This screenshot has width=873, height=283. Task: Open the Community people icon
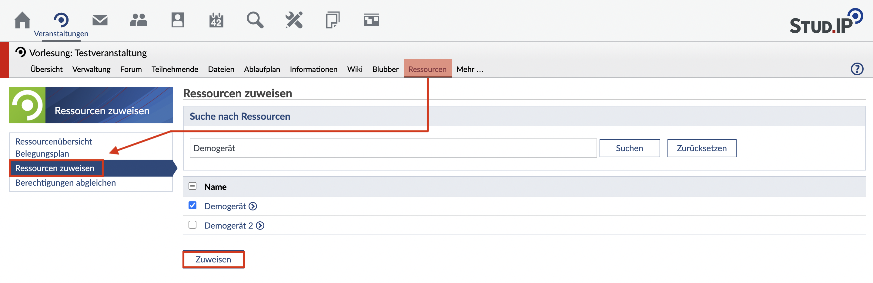click(139, 20)
